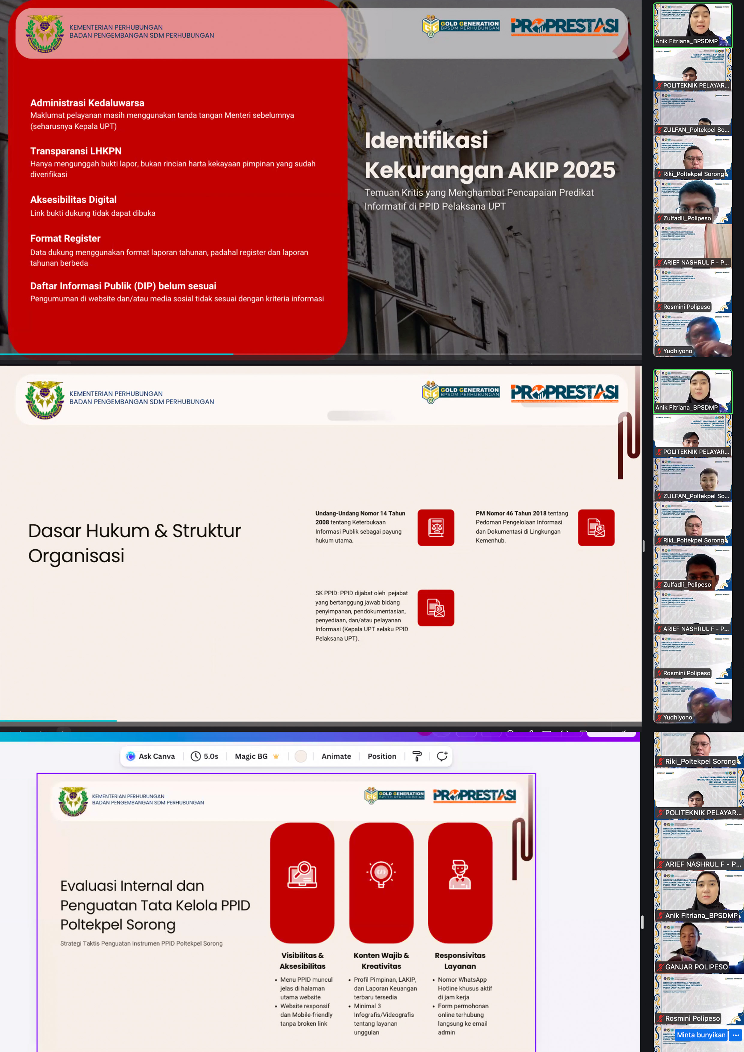Click the 'Administrasi Kedaluwarsa' heading
The height and width of the screenshot is (1052, 744).
pos(87,103)
